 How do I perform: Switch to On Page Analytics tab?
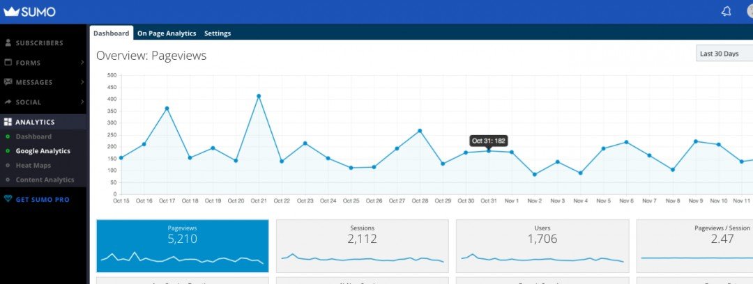click(167, 33)
